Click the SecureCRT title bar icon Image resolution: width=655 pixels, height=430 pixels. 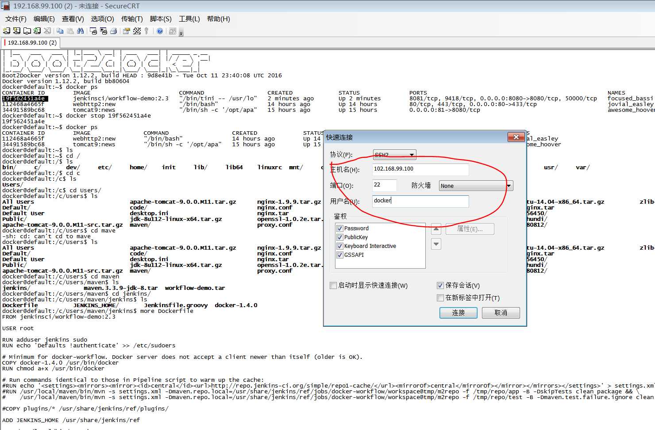pyautogui.click(x=5, y=6)
